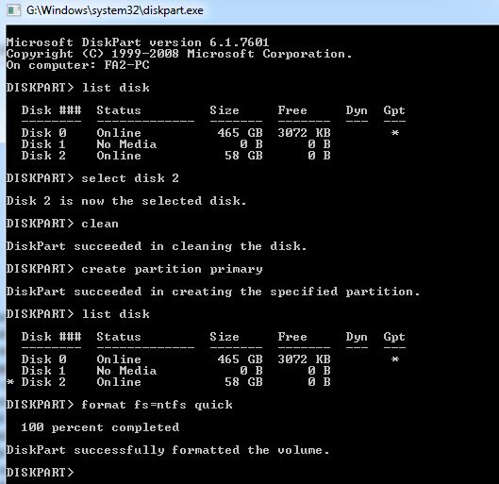Screen dimensions: 499x484
Task: Click the '100 percent completed' line
Action: coord(100,427)
